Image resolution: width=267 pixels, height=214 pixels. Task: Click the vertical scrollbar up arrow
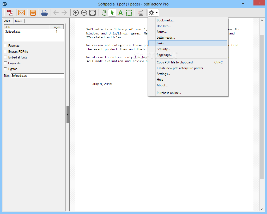(262, 20)
